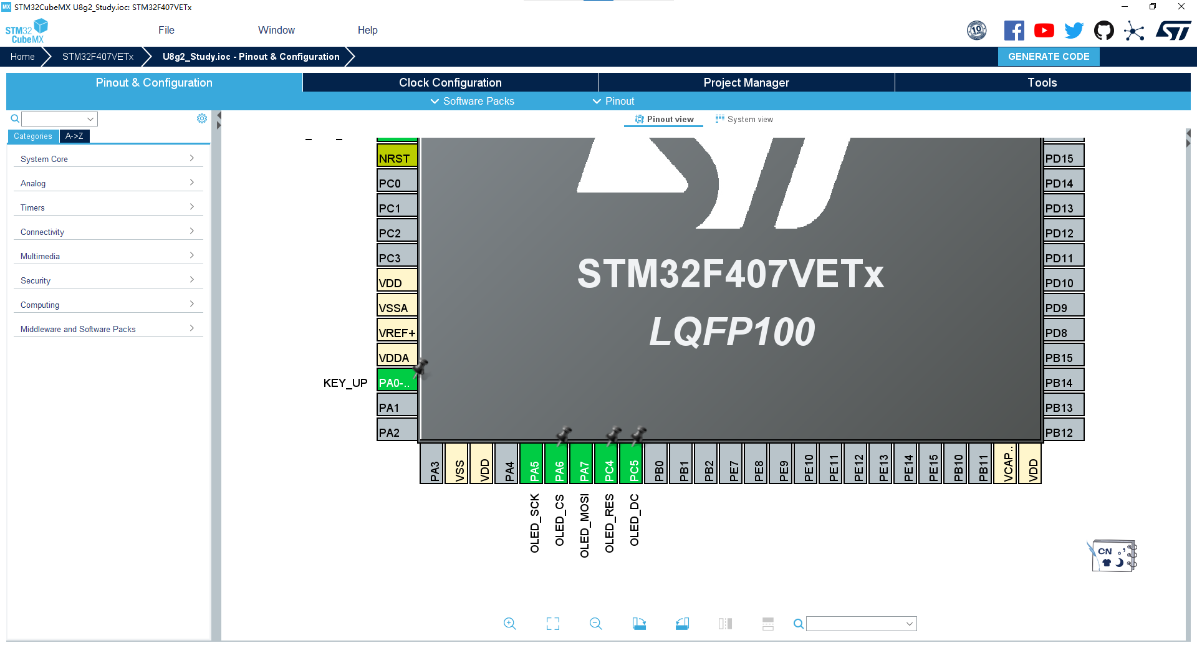
Task: Switch to the Clock Configuration tab
Action: pos(449,82)
